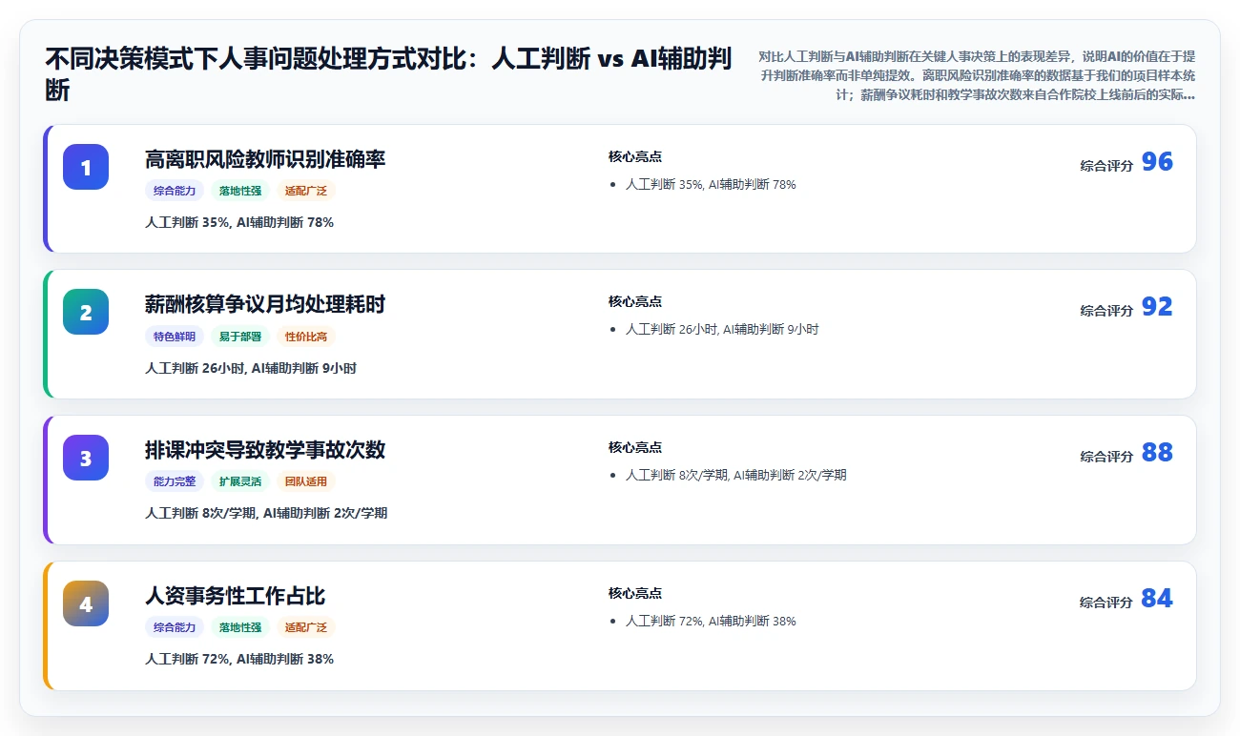
Task: Click the description paragraph beginning 对比人工判断与AI辅助判断
Action: coord(977,75)
